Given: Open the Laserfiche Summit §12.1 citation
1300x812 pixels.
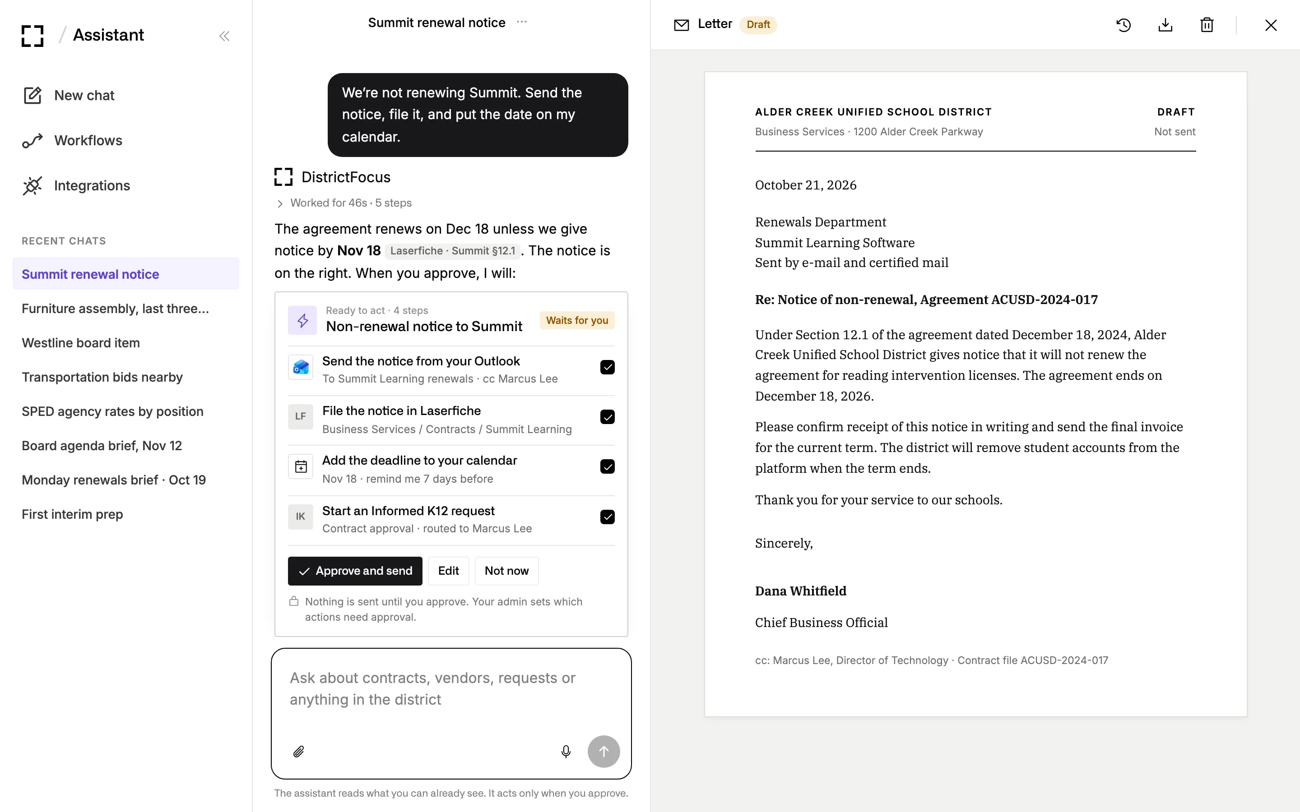Looking at the screenshot, I should pyautogui.click(x=452, y=251).
